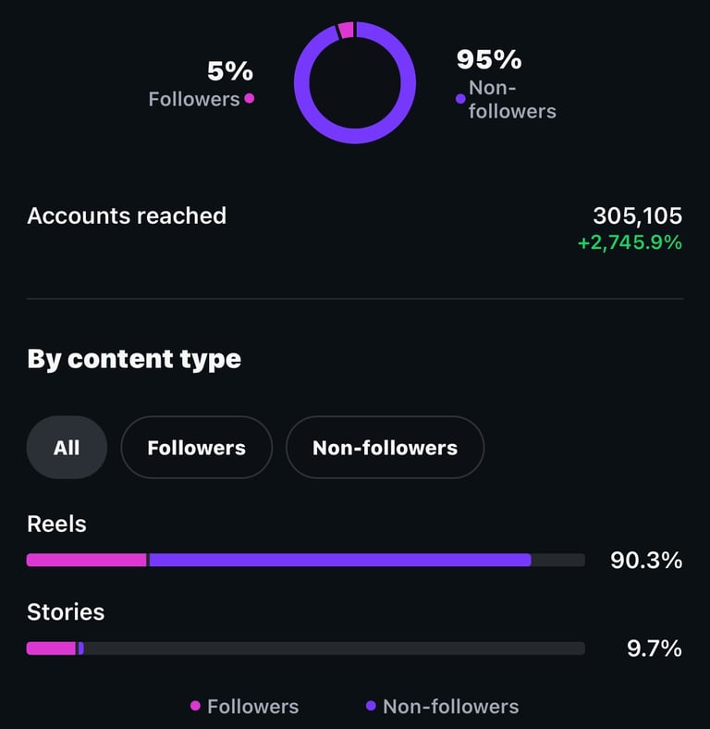Select the All filter pill

coord(67,447)
